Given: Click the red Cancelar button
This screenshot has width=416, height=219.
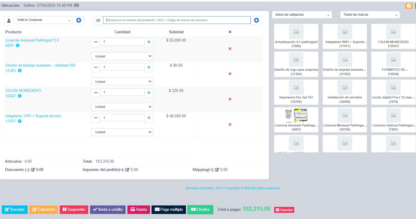Looking at the screenshot, I should [284, 210].
